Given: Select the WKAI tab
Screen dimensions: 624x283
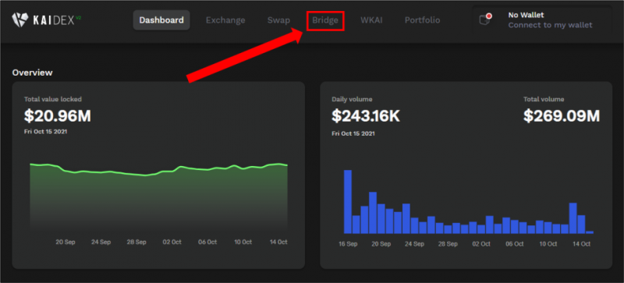Looking at the screenshot, I should (x=371, y=20).
